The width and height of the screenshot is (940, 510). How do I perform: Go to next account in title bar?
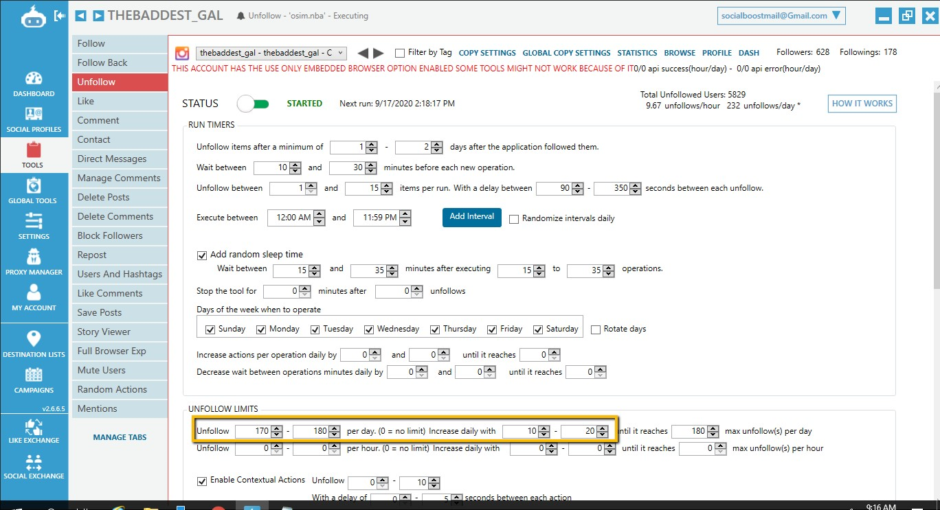pyautogui.click(x=98, y=15)
